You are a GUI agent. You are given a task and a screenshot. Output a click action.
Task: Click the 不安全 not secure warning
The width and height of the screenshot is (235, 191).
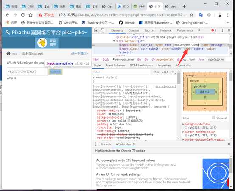click(47, 15)
